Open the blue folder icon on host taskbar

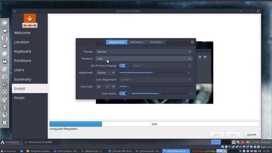click(22, 151)
